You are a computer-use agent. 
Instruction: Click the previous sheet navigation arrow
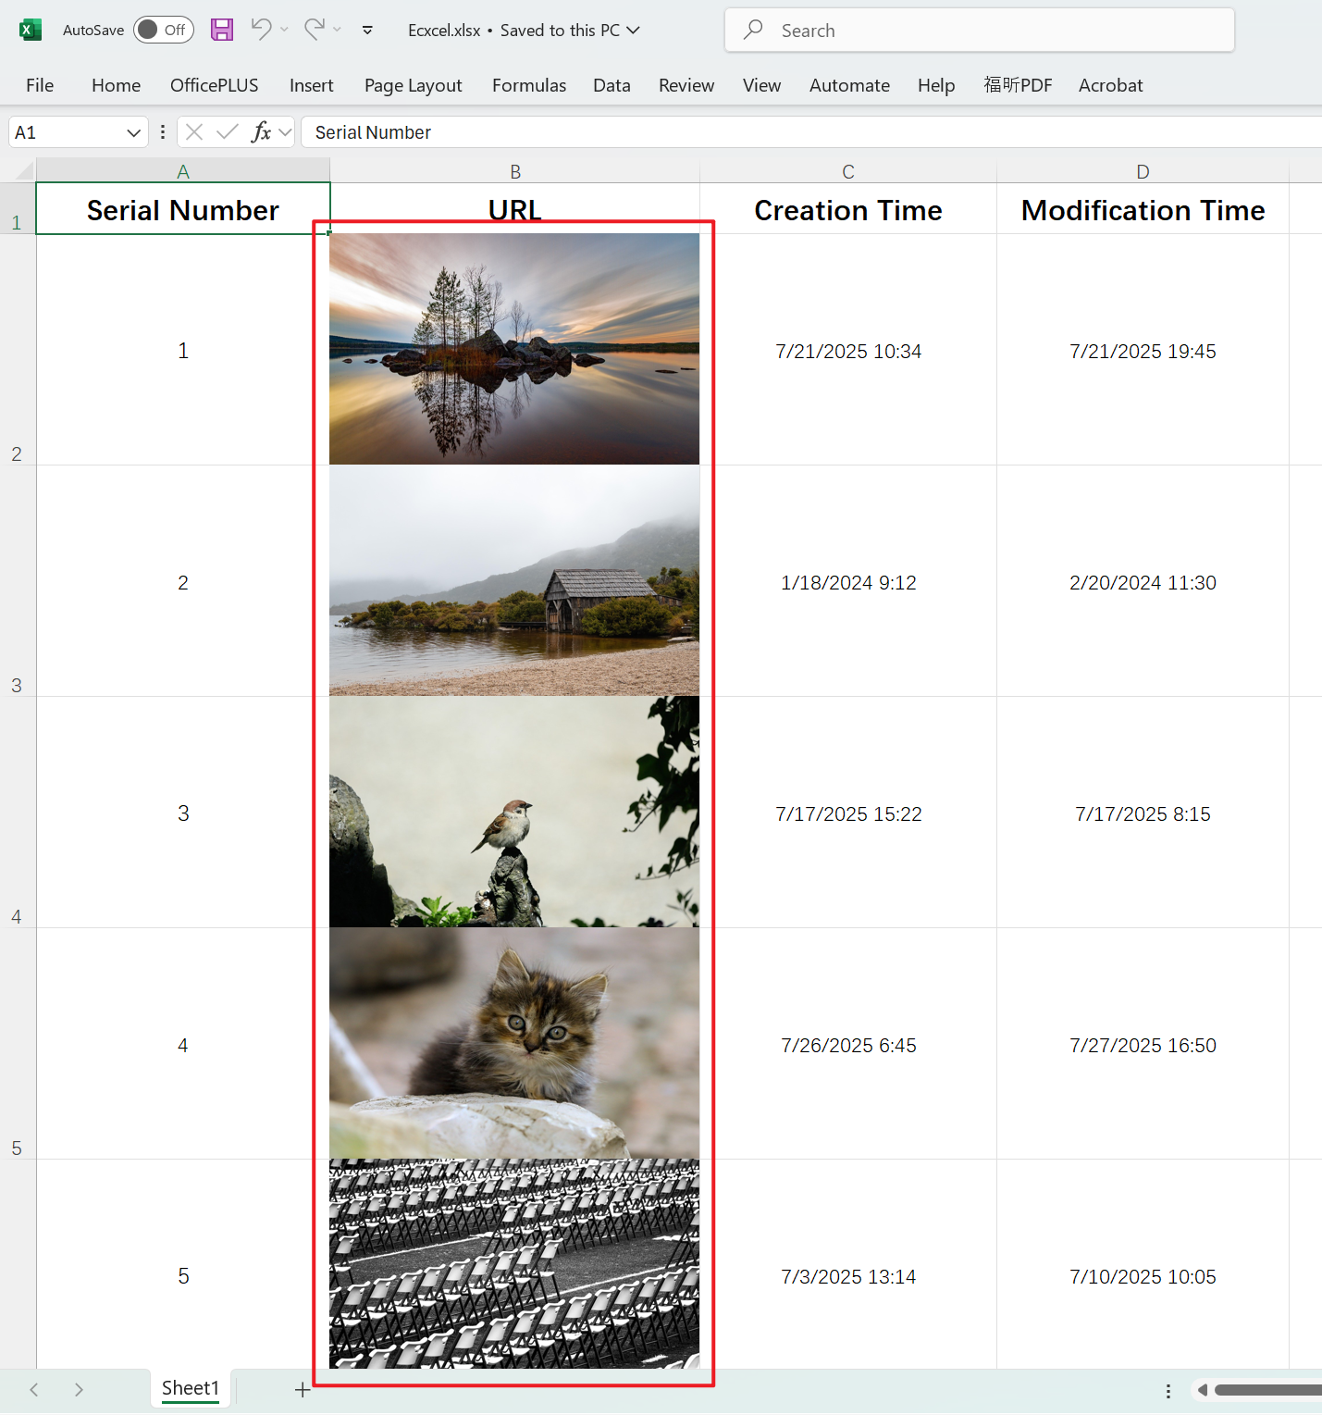click(34, 1389)
